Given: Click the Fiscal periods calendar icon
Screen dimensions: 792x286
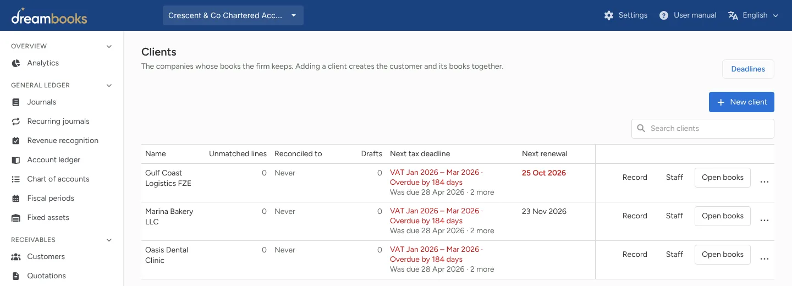Looking at the screenshot, I should 16,199.
